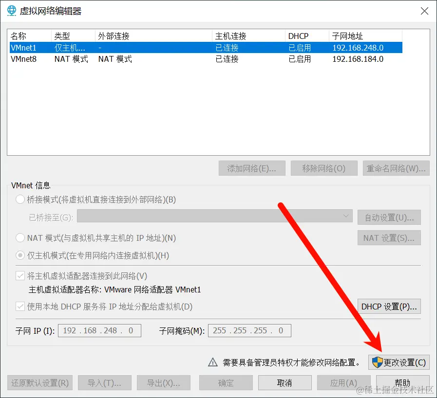Open NAT 设置(S) button
This screenshot has height=398, width=437.
click(x=389, y=238)
